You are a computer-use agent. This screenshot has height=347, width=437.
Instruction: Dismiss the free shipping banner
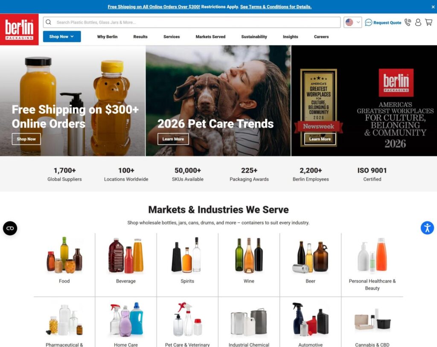(433, 7)
